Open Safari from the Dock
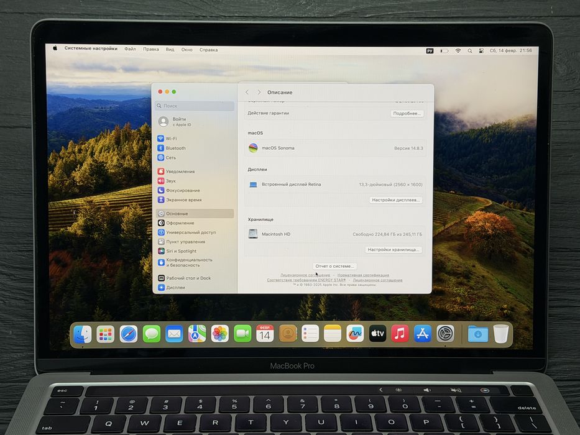The height and width of the screenshot is (435, 580). pyautogui.click(x=128, y=334)
